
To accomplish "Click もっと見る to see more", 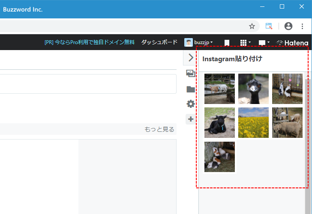I will point(159,129).
